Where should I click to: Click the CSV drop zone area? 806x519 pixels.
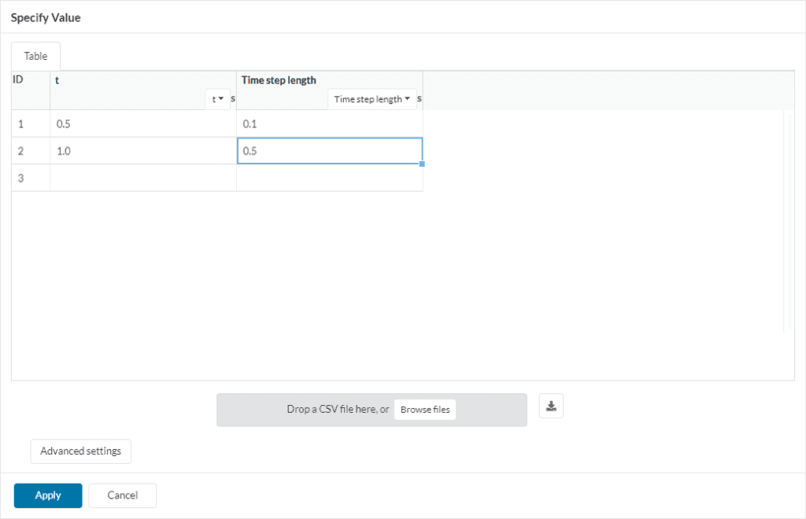[331, 409]
